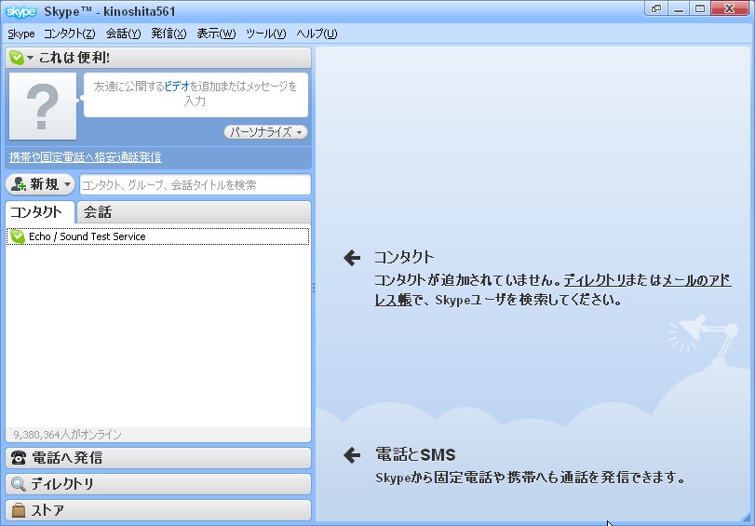Click the Skype logo in title bar

(20, 11)
